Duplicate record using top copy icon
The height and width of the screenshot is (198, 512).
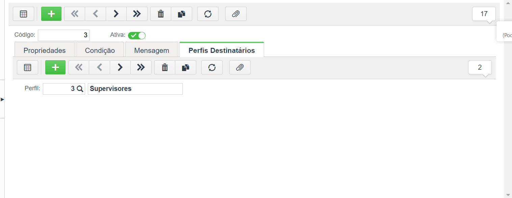pos(182,14)
